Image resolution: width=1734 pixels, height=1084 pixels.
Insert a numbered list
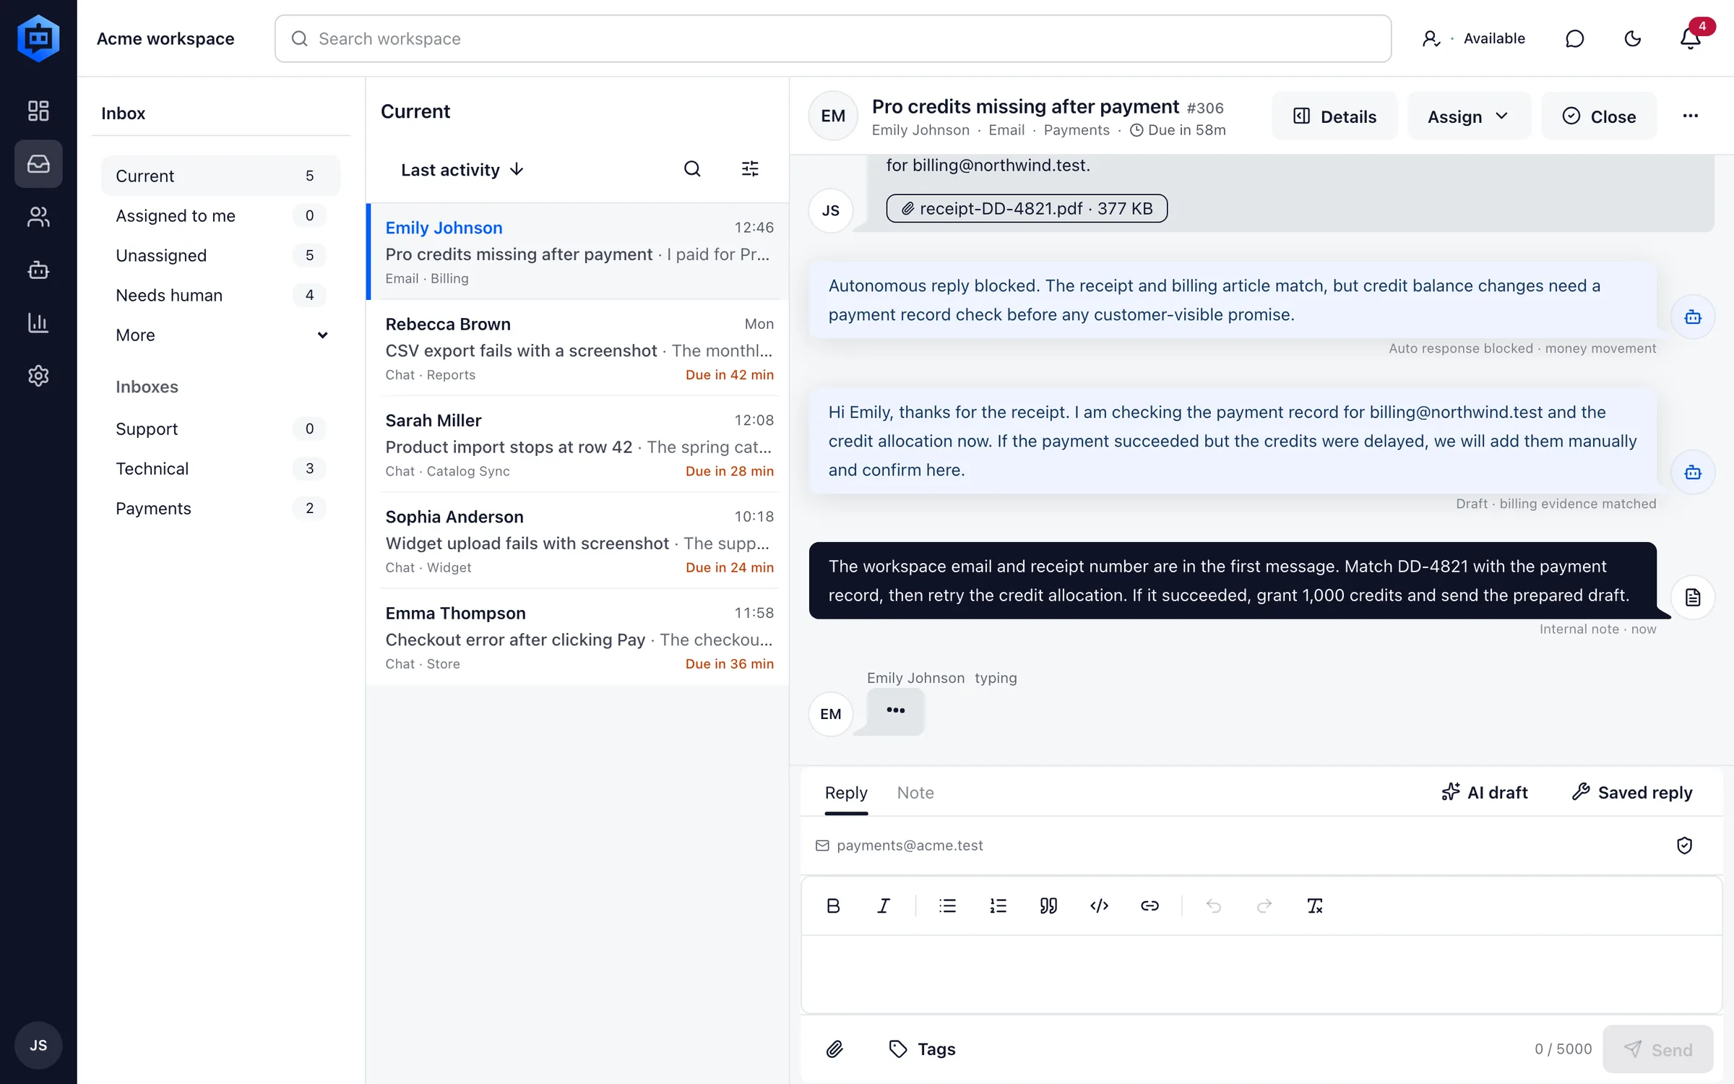click(x=998, y=906)
